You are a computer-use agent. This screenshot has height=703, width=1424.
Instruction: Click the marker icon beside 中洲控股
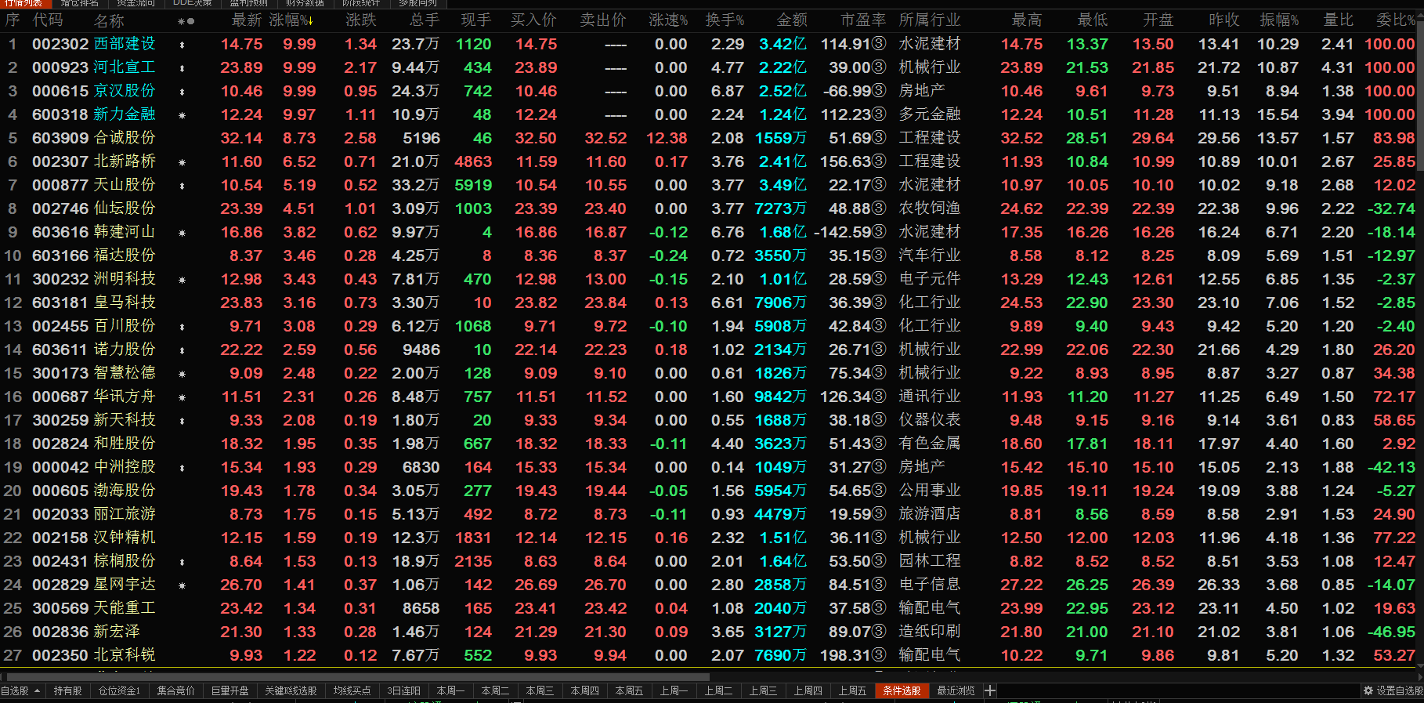click(x=183, y=469)
